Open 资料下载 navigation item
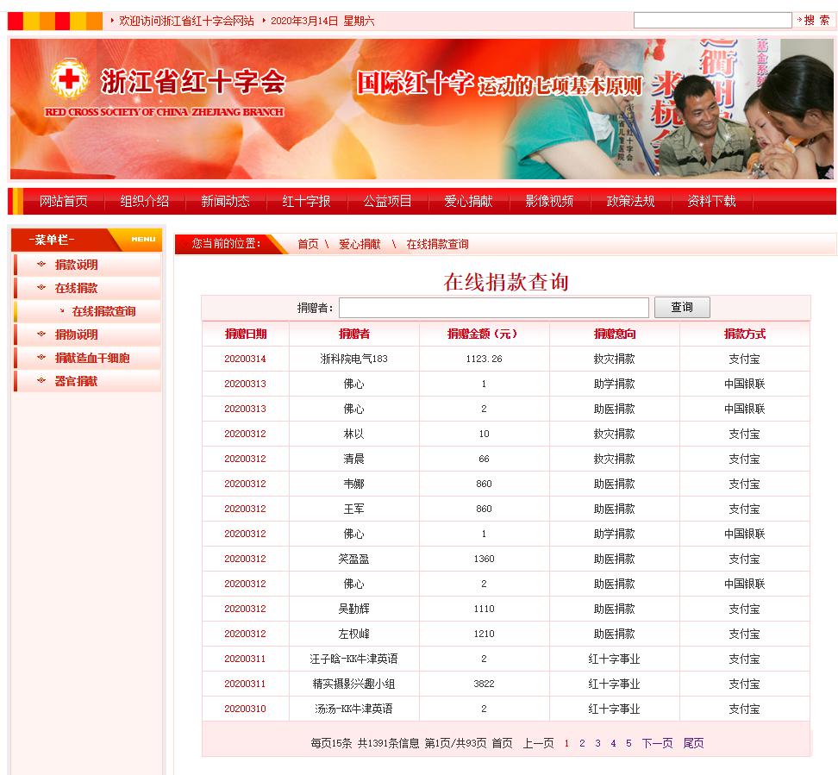The image size is (838, 775). [x=712, y=201]
